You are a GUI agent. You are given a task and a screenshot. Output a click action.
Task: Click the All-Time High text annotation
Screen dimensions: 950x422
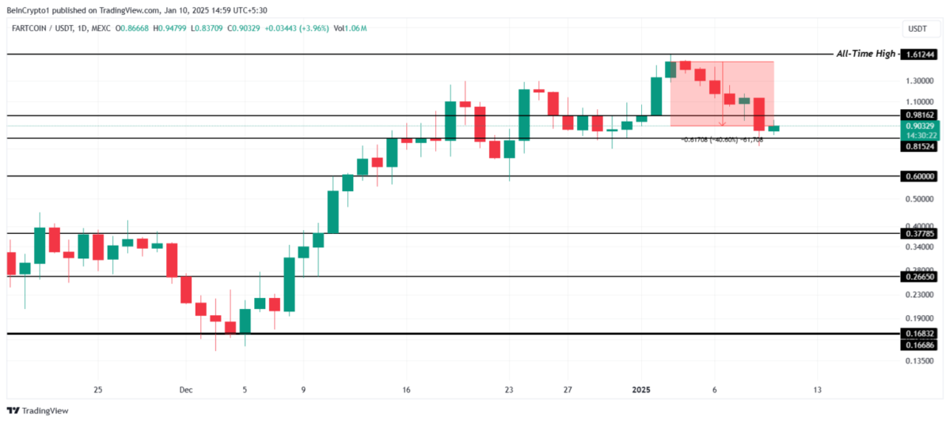click(866, 54)
